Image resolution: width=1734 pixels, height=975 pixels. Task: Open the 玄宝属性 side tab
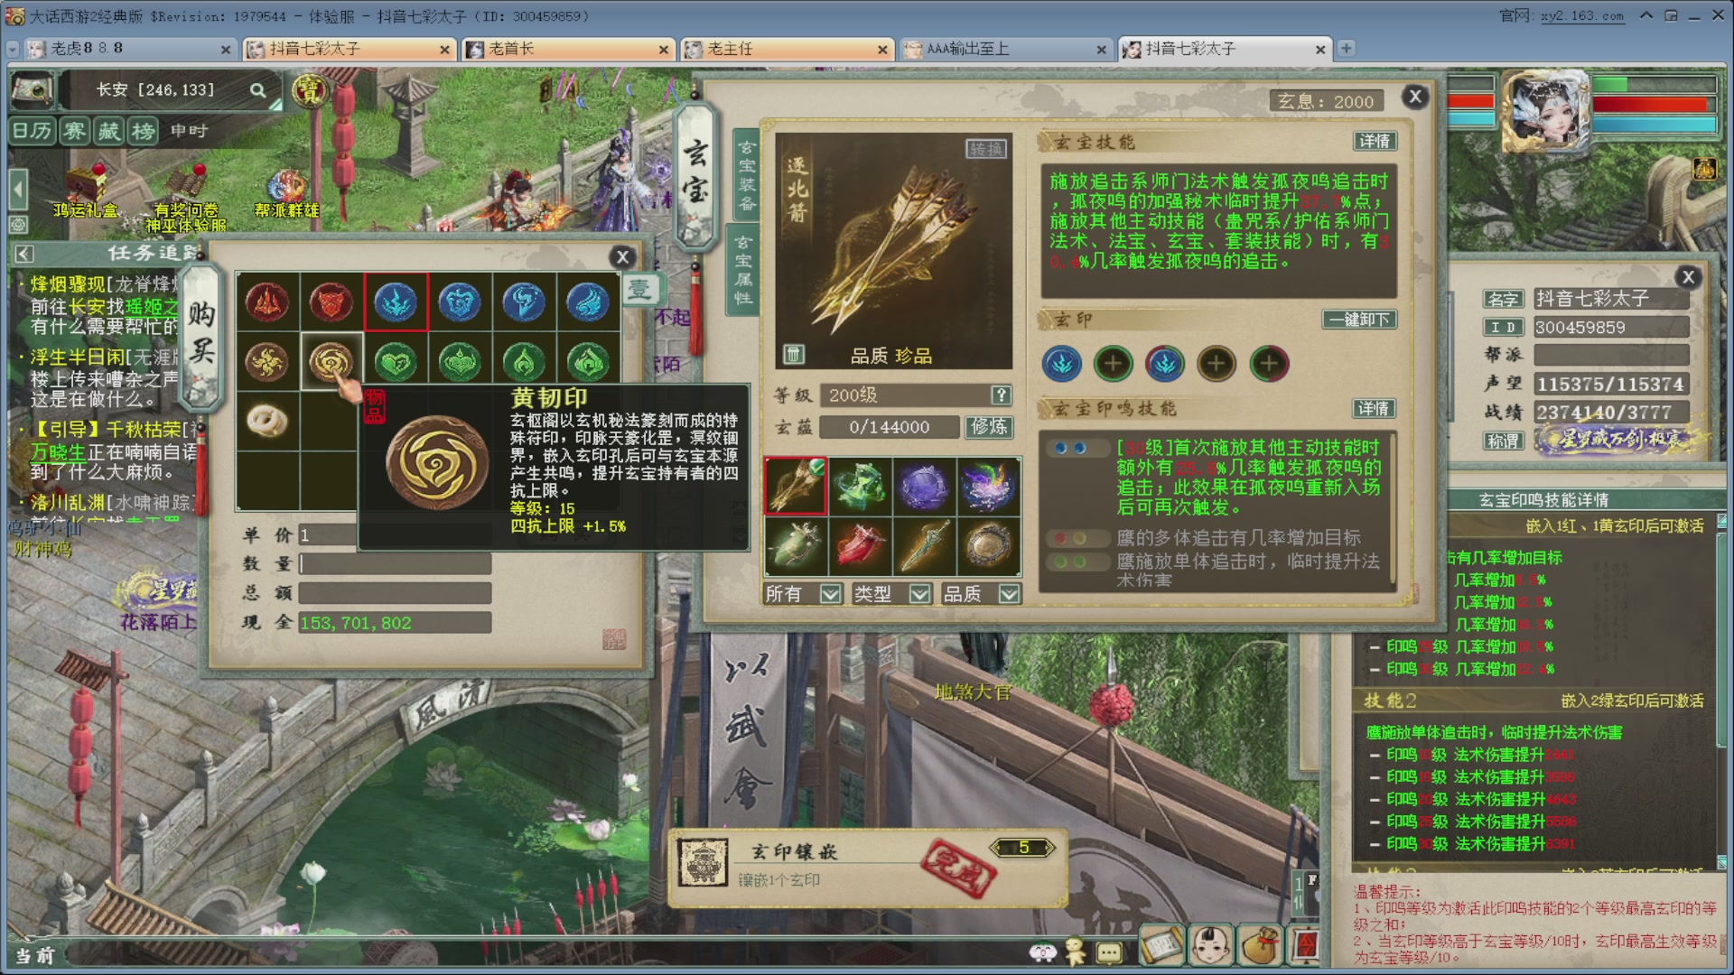point(743,269)
